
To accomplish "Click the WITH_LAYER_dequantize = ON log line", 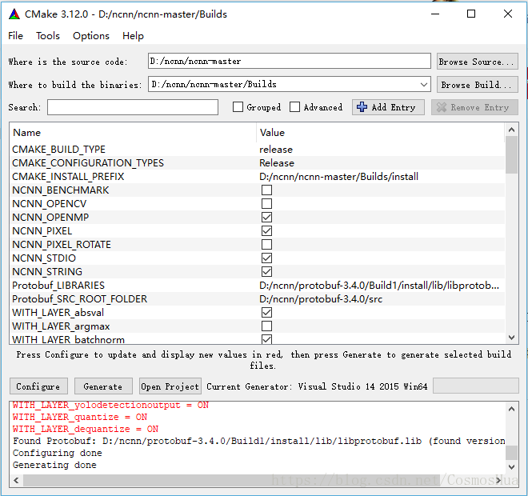I will (86, 429).
